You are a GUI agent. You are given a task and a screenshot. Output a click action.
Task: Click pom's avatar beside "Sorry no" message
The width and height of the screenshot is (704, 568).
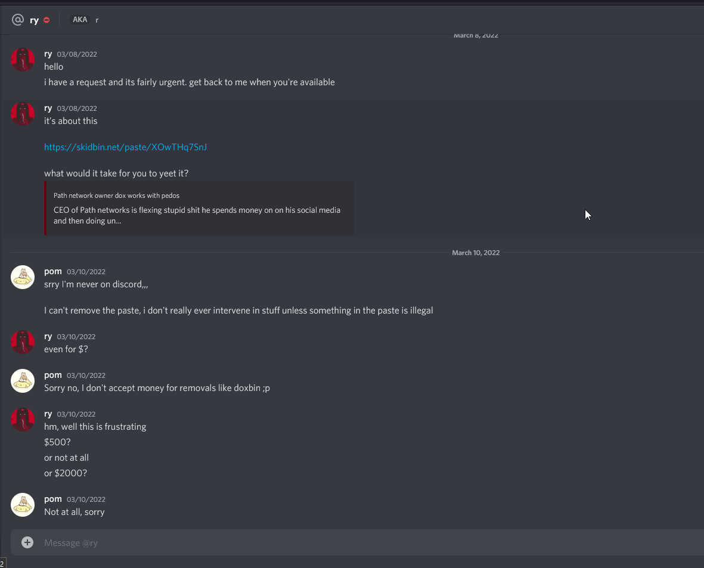(23, 381)
